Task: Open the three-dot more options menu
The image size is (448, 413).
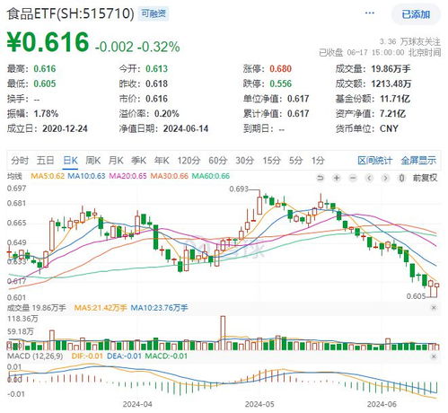Action: pos(370,13)
